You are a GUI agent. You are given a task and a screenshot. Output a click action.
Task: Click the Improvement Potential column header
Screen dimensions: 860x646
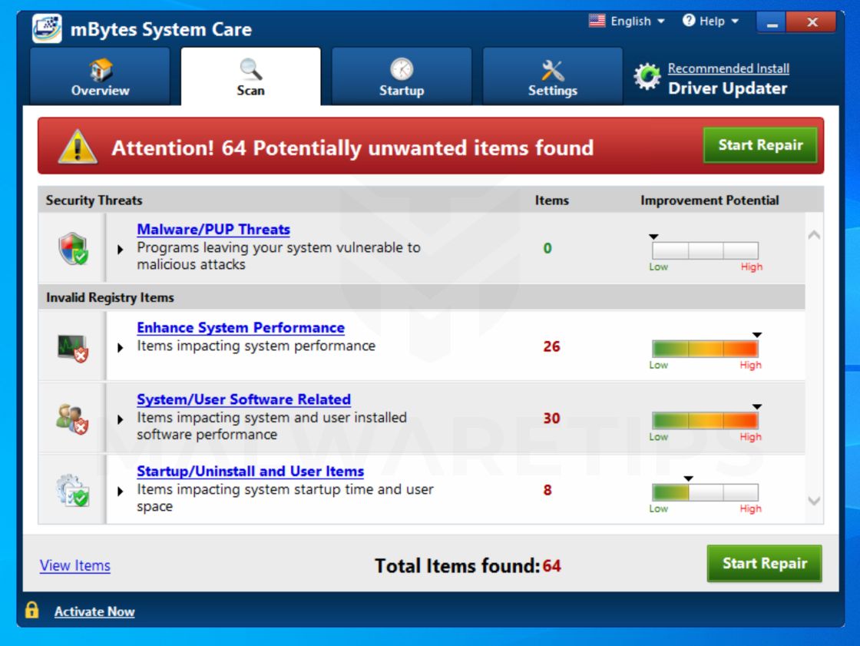(x=709, y=200)
